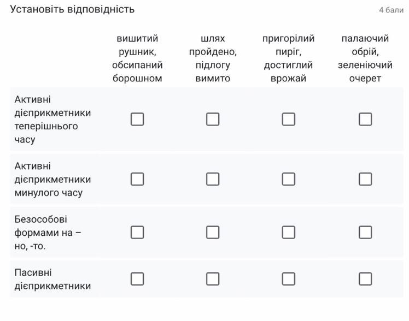This screenshot has width=409, height=321.
Task: Select 'Пасивні дієприкметники' checkbox for 'пригорілий пиріг'
Action: pos(289,279)
